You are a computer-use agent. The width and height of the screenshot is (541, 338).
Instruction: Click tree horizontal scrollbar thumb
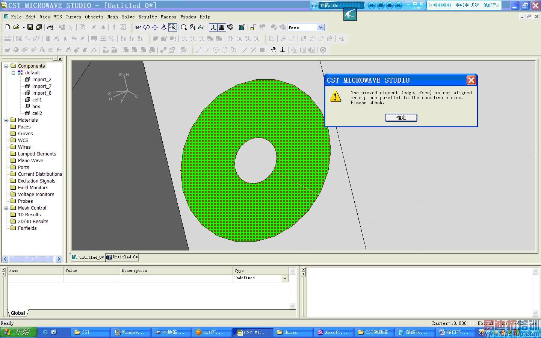[x=31, y=259]
